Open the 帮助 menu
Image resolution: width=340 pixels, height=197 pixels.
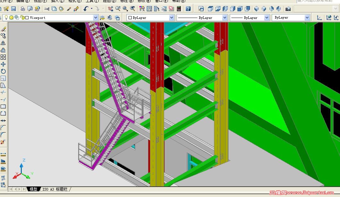tap(179, 1)
